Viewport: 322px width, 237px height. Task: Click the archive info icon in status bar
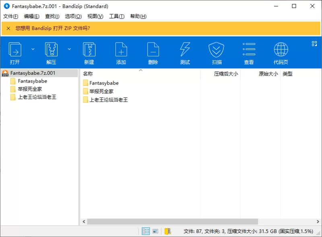coord(167,231)
